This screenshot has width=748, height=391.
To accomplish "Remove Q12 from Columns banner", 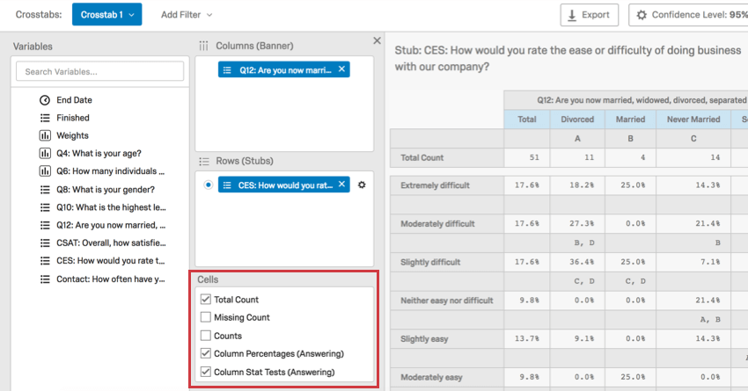I will 342,69.
